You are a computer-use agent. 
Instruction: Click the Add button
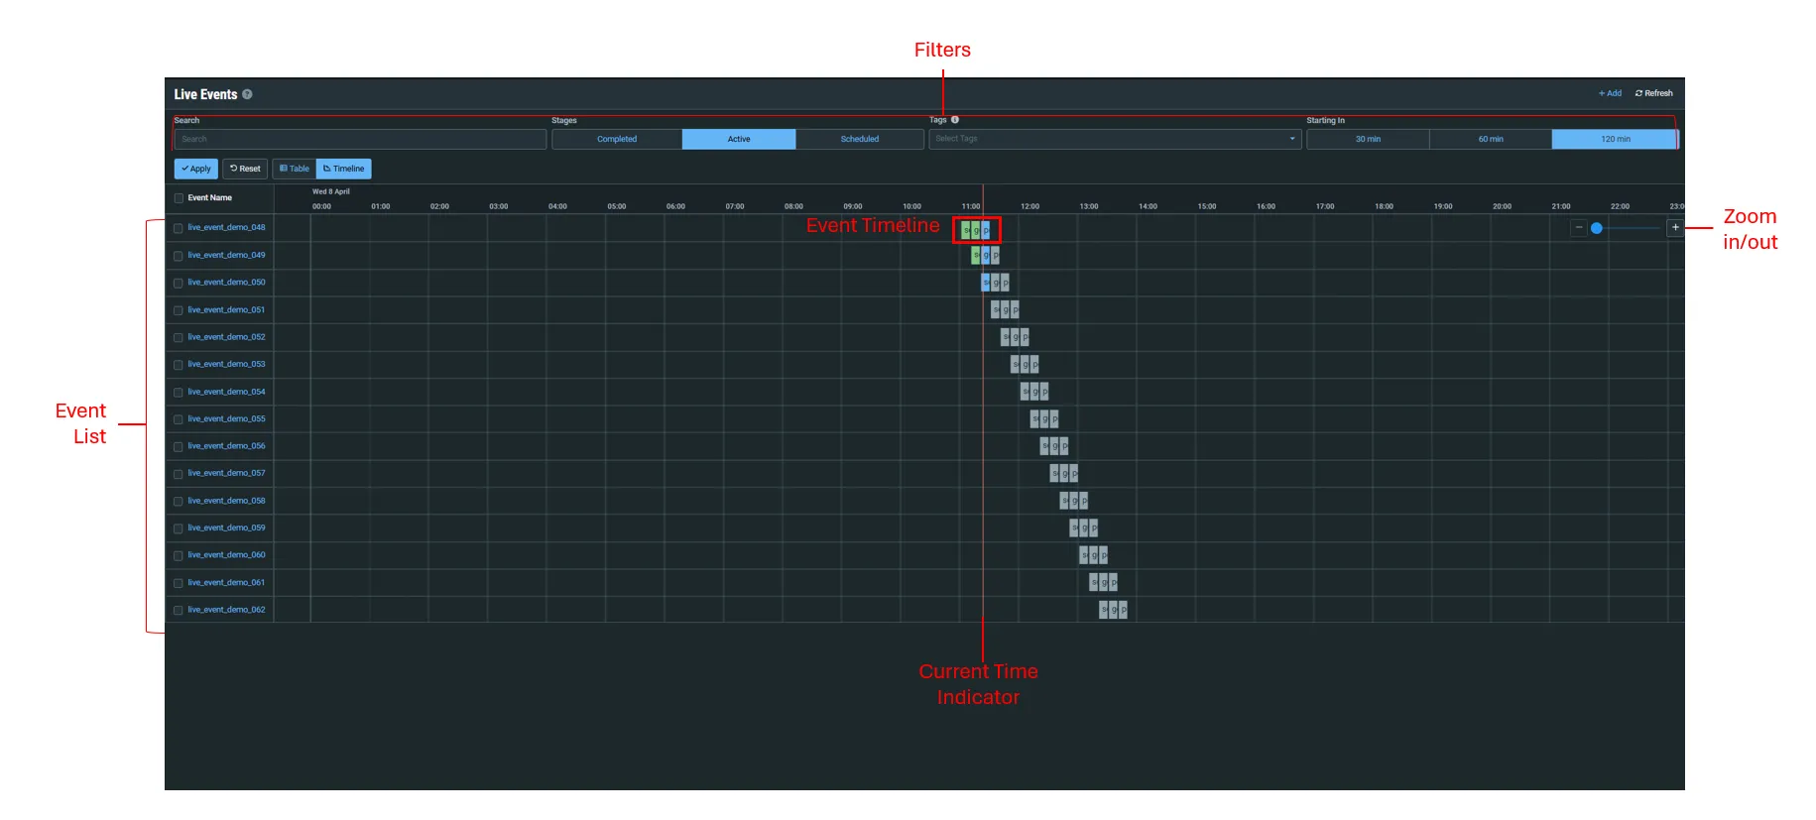coord(1610,93)
